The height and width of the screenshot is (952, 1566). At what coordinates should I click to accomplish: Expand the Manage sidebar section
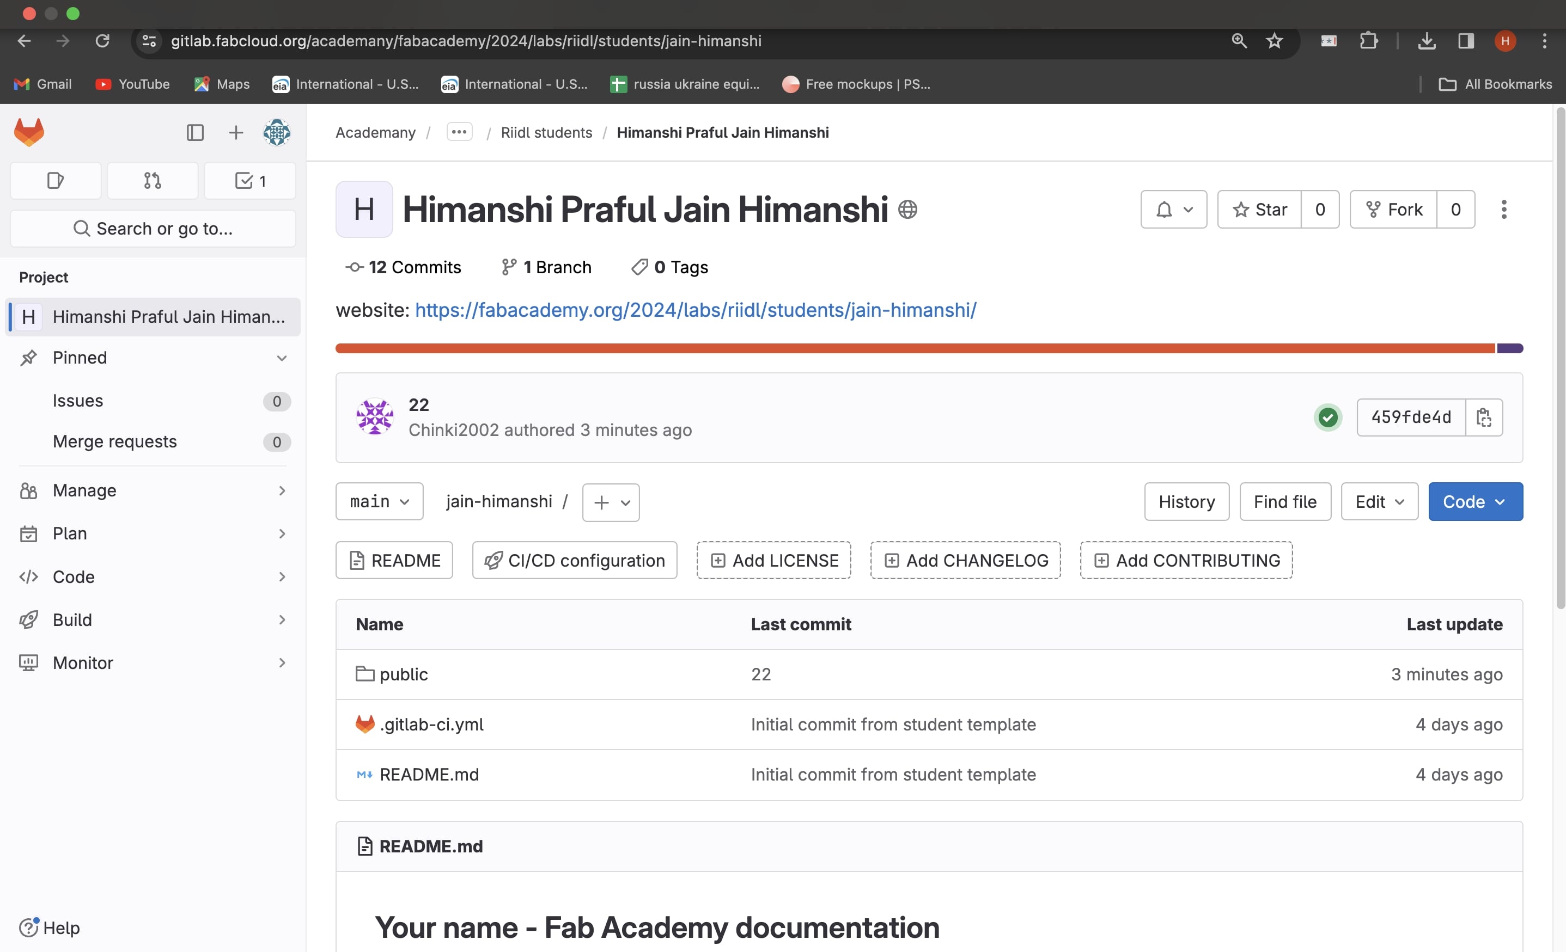pyautogui.click(x=153, y=490)
